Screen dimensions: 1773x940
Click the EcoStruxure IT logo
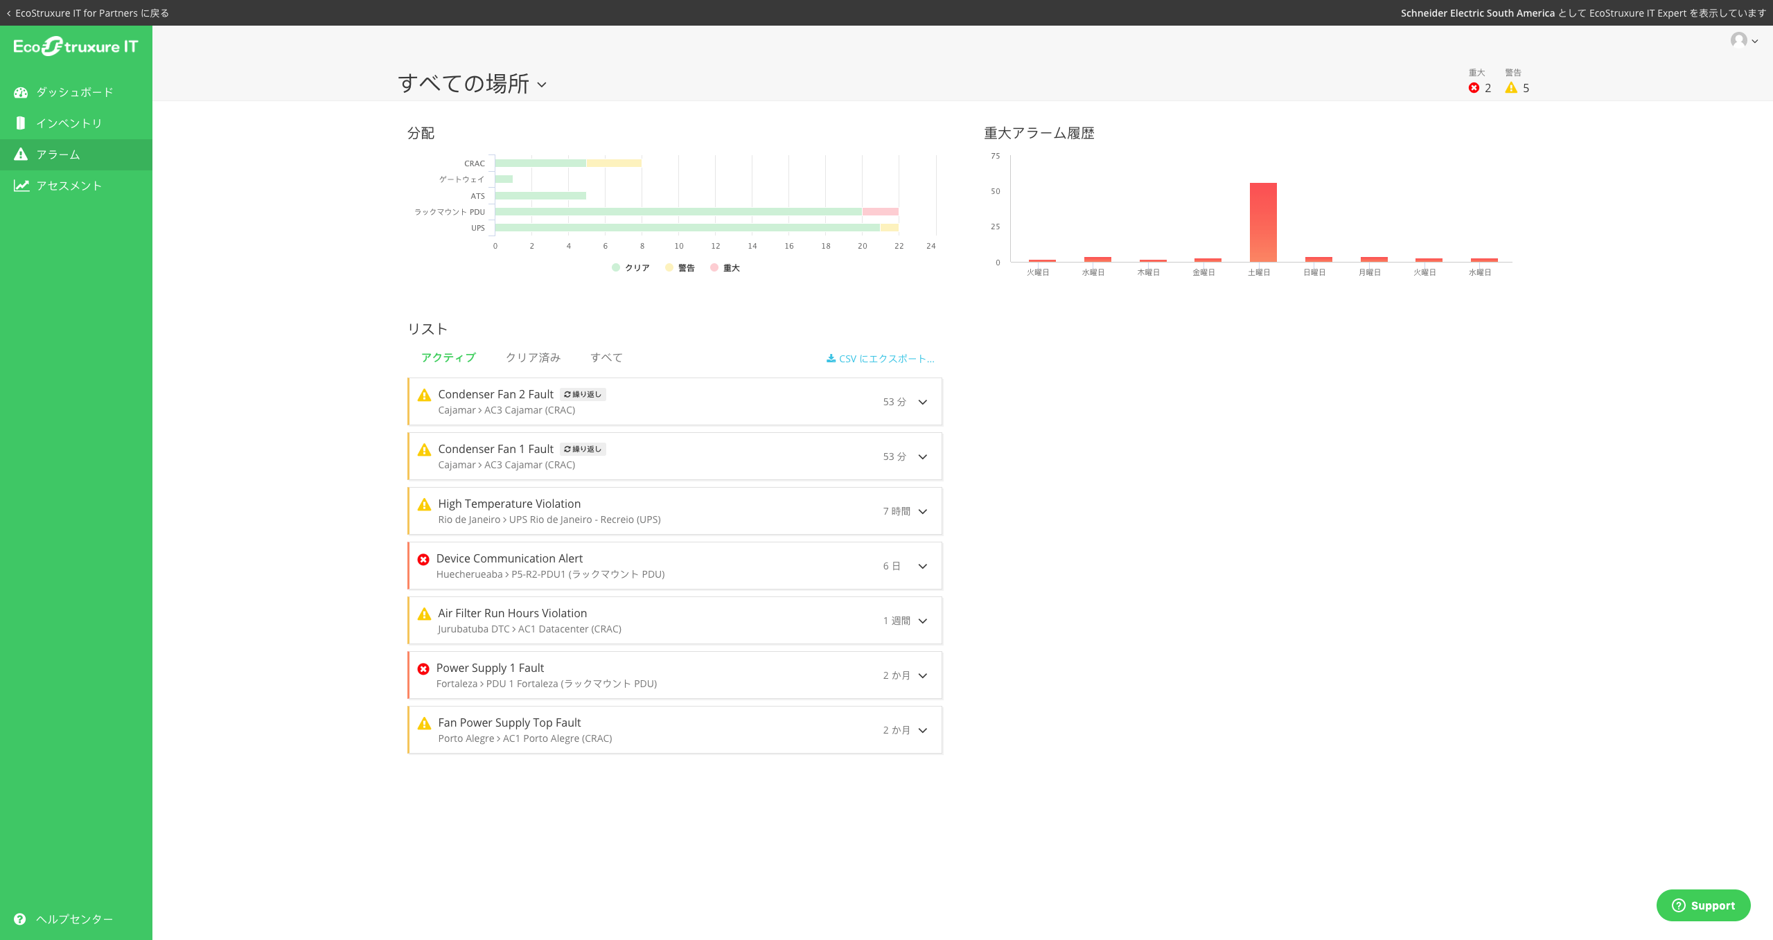click(x=76, y=46)
